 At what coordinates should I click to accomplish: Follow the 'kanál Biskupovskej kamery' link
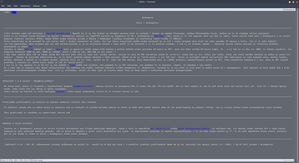point(194,129)
